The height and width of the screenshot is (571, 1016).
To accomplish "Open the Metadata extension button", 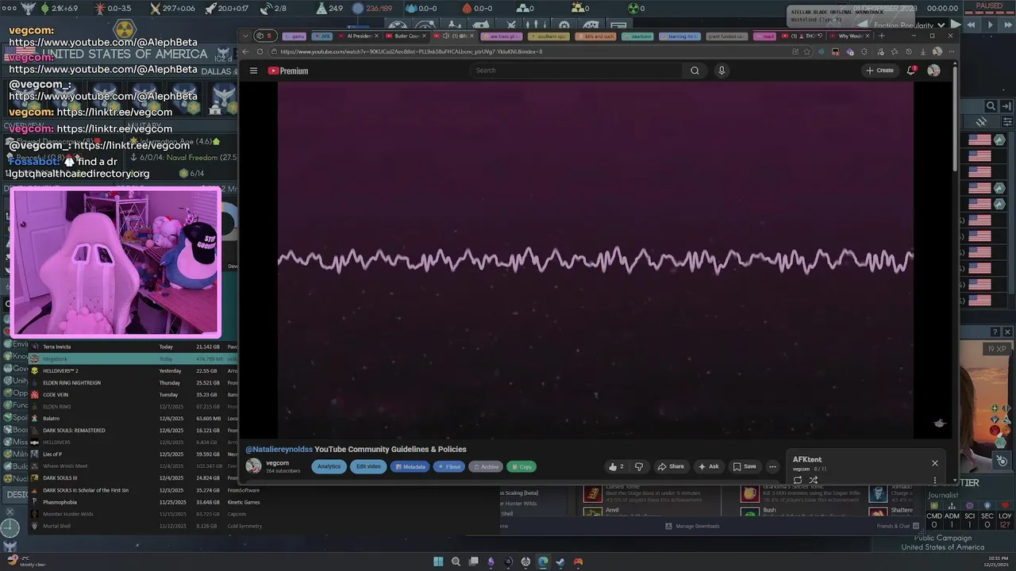I will tap(410, 466).
